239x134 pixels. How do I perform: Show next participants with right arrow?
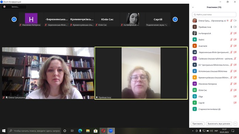pos(175,19)
